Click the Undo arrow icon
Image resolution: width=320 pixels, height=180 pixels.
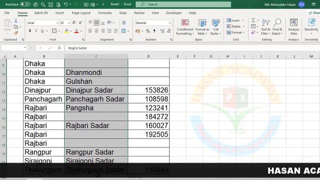click(x=65, y=4)
